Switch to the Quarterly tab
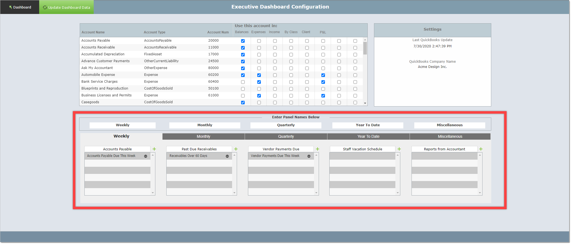The image size is (571, 244). pos(286,136)
